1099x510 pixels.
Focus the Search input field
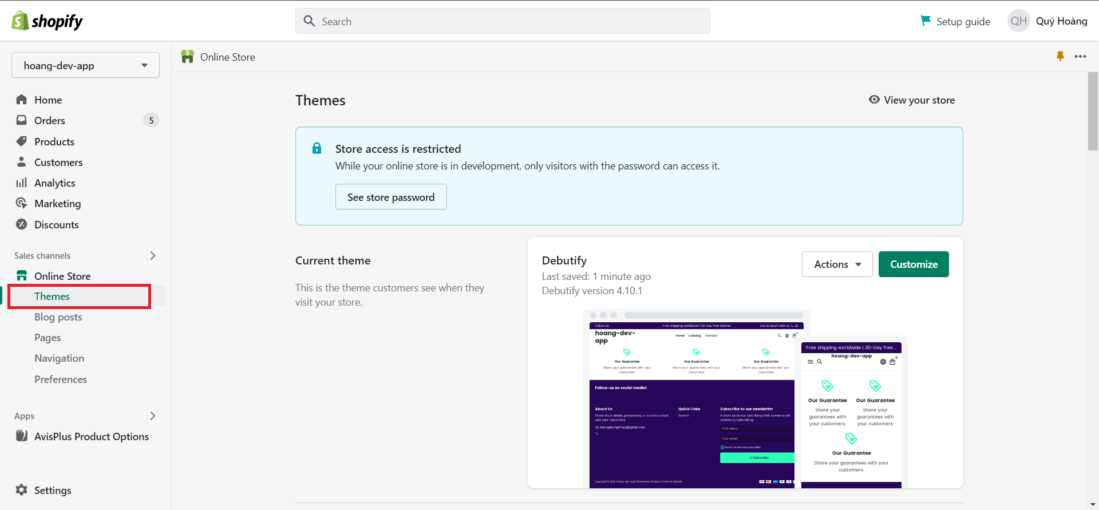coord(503,21)
